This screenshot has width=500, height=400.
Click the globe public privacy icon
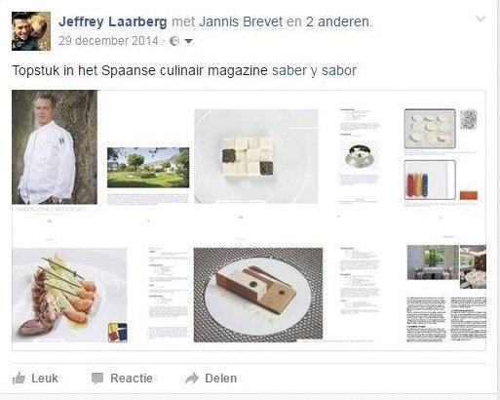click(x=174, y=41)
